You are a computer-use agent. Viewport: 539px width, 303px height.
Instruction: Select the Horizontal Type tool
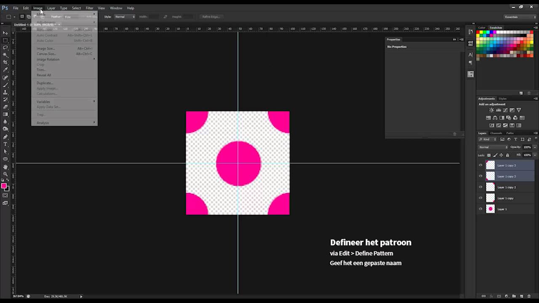coord(5,144)
